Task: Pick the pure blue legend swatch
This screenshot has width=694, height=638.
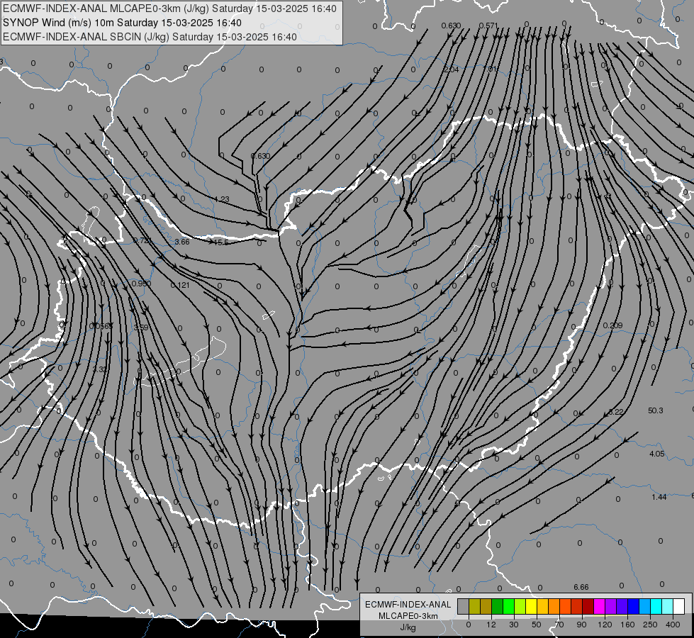Action: [x=633, y=606]
